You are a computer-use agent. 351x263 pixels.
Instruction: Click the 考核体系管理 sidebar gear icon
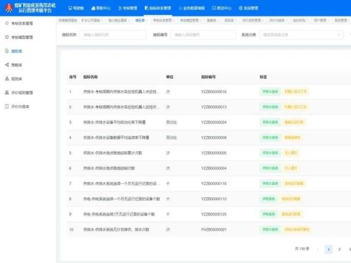click(7, 23)
